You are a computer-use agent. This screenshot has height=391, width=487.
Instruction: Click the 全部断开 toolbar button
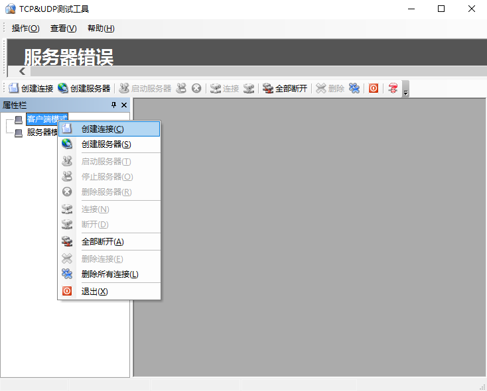285,88
